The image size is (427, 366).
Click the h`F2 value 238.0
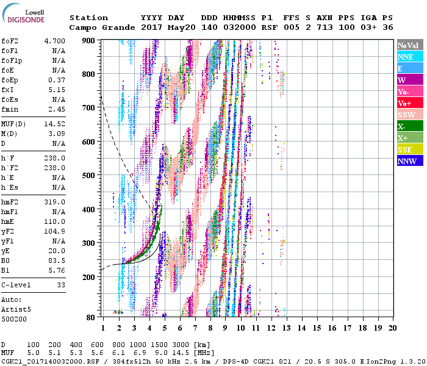(55, 168)
